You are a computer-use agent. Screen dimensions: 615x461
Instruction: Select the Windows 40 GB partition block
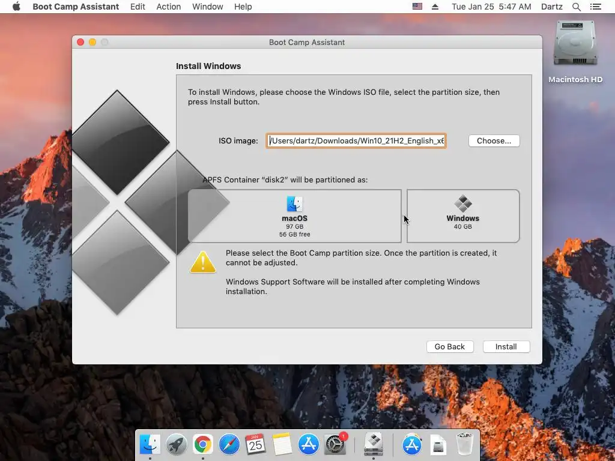click(463, 216)
